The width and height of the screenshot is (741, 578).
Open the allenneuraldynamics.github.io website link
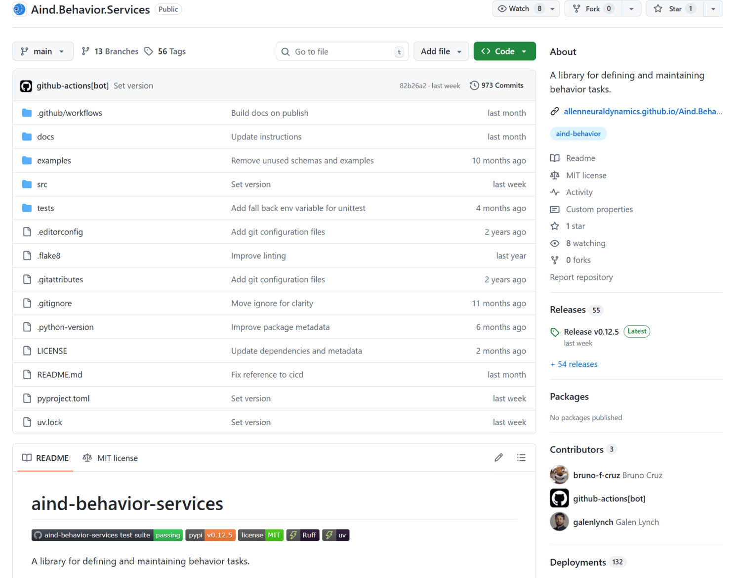tap(643, 111)
